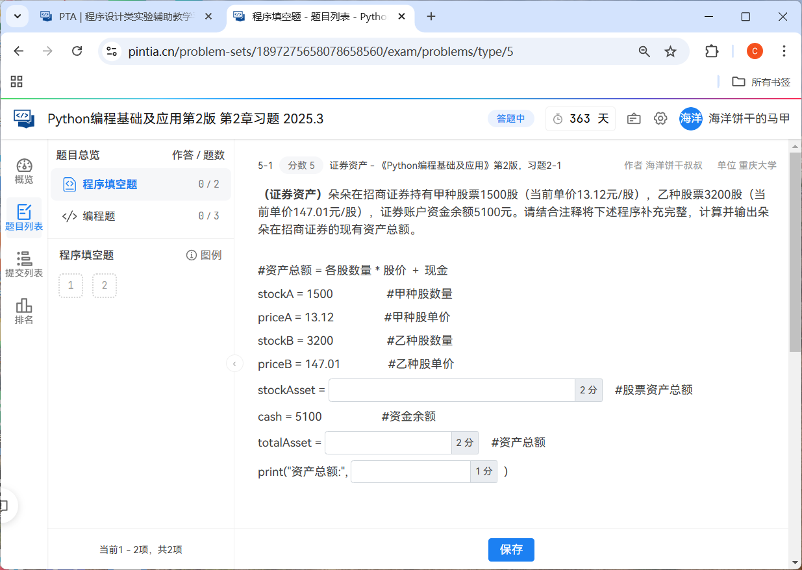Click the card icon beside the timer
The image size is (802, 570).
click(634, 119)
